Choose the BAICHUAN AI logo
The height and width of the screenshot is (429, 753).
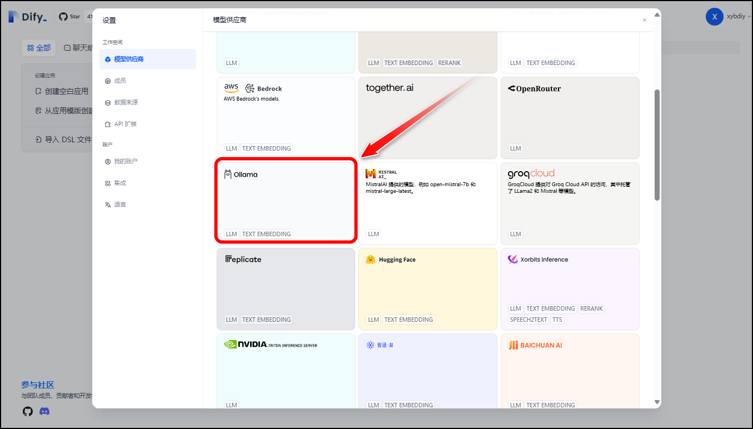click(x=535, y=345)
